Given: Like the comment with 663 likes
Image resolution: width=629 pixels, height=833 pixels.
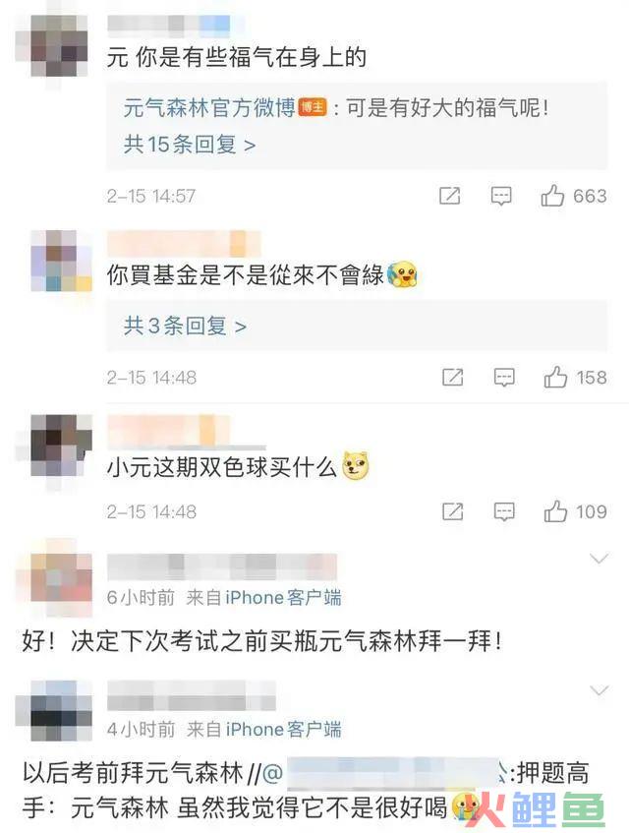Looking at the screenshot, I should (552, 196).
